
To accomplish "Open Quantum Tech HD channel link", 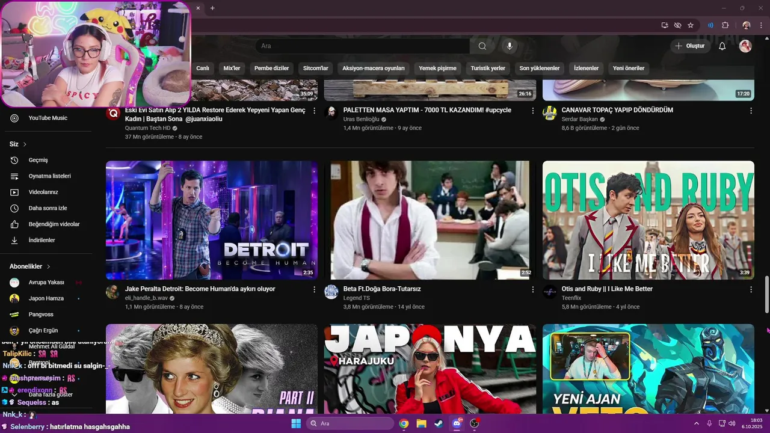I will click(148, 128).
